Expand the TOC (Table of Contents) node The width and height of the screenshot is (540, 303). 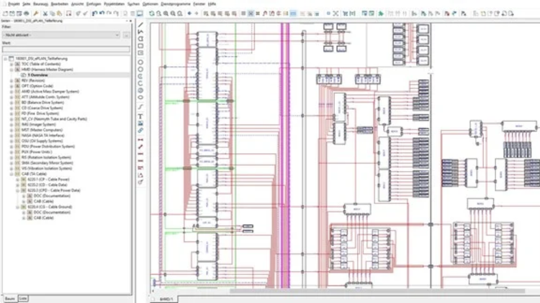pyautogui.click(x=12, y=63)
